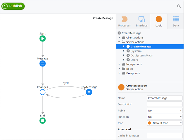
Task: Expand the selected CreateMessage server action
Action: click(x=124, y=46)
